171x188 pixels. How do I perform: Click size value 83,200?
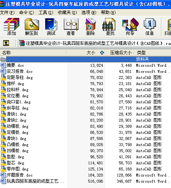click(x=96, y=120)
